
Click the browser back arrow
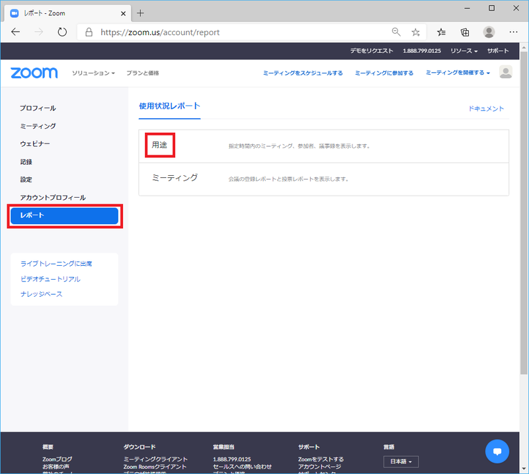(15, 32)
